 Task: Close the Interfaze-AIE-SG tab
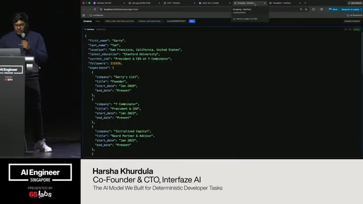point(124,3)
